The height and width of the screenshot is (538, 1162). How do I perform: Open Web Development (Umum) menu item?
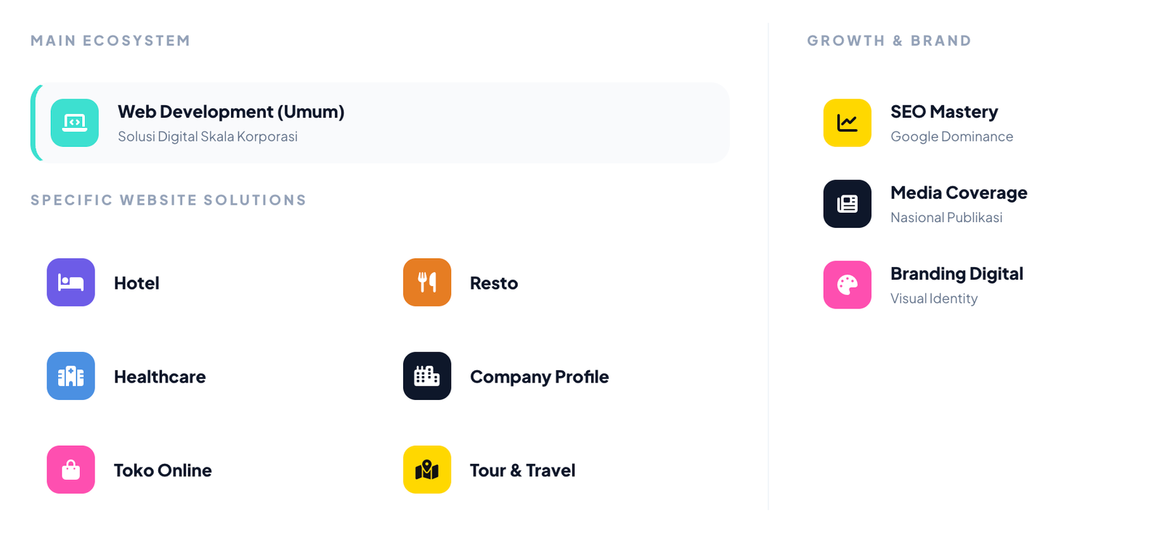coord(231,112)
